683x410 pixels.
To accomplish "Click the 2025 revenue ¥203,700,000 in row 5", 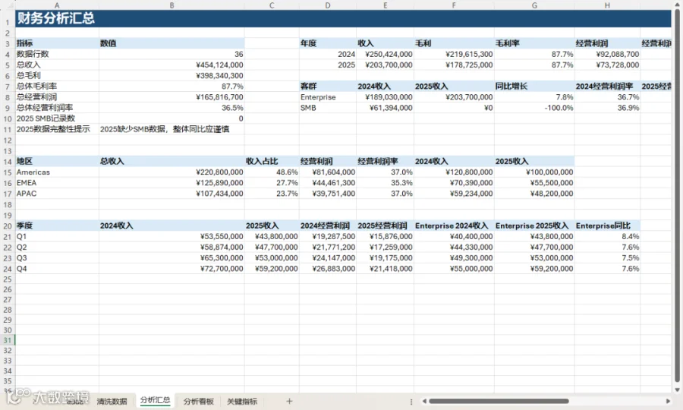I will (385, 65).
